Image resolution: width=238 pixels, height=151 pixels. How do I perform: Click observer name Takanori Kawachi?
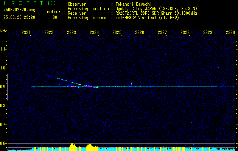pyautogui.click(x=134, y=4)
